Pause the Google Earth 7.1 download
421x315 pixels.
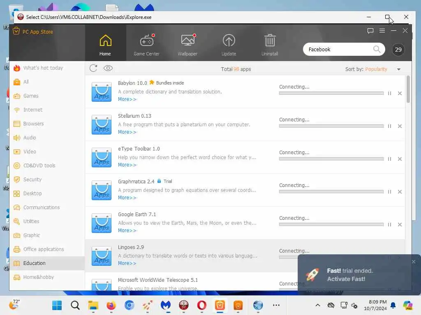389,224
